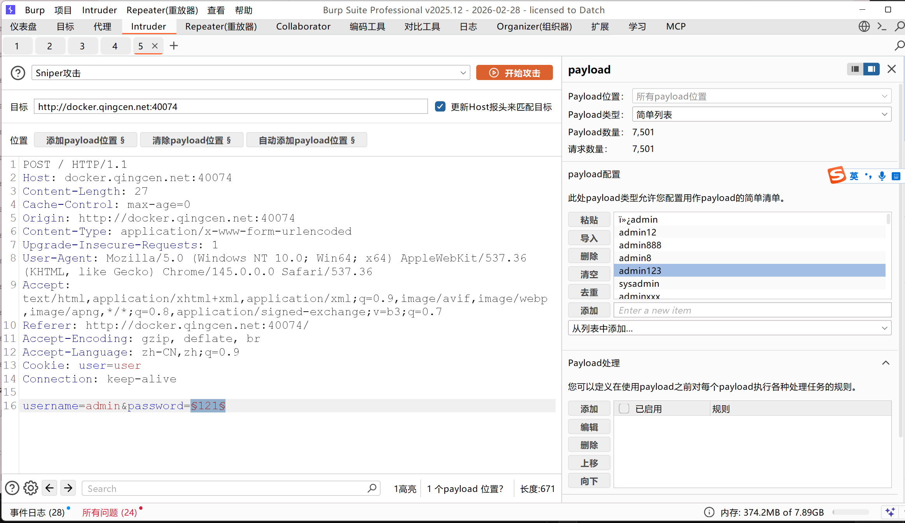Switch to the Collaborator tab
The image size is (905, 523).
303,26
